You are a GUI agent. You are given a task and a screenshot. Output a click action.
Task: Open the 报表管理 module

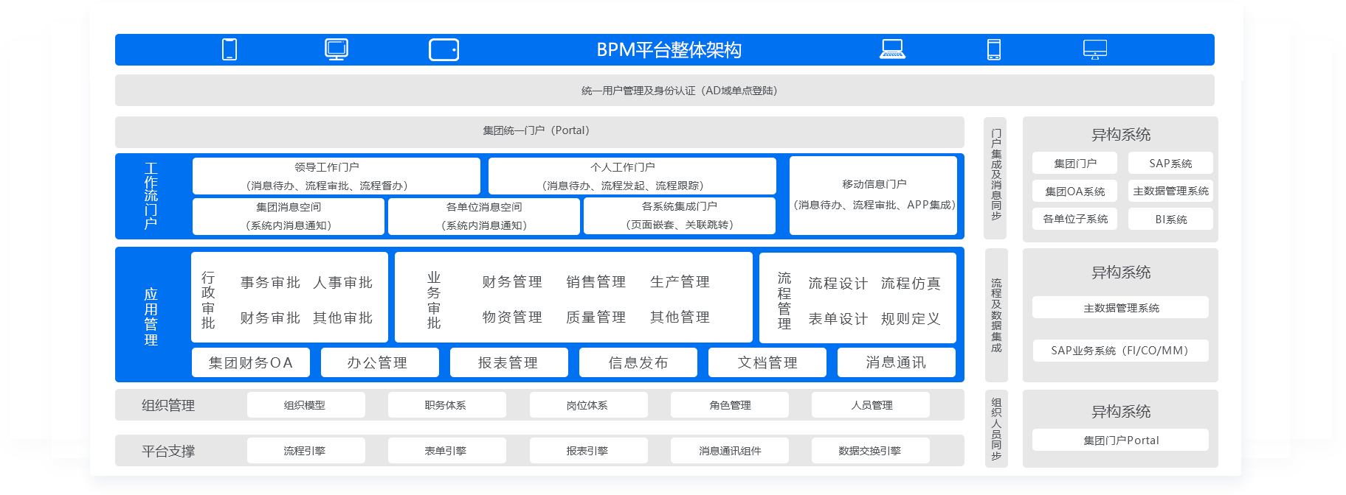pos(508,362)
